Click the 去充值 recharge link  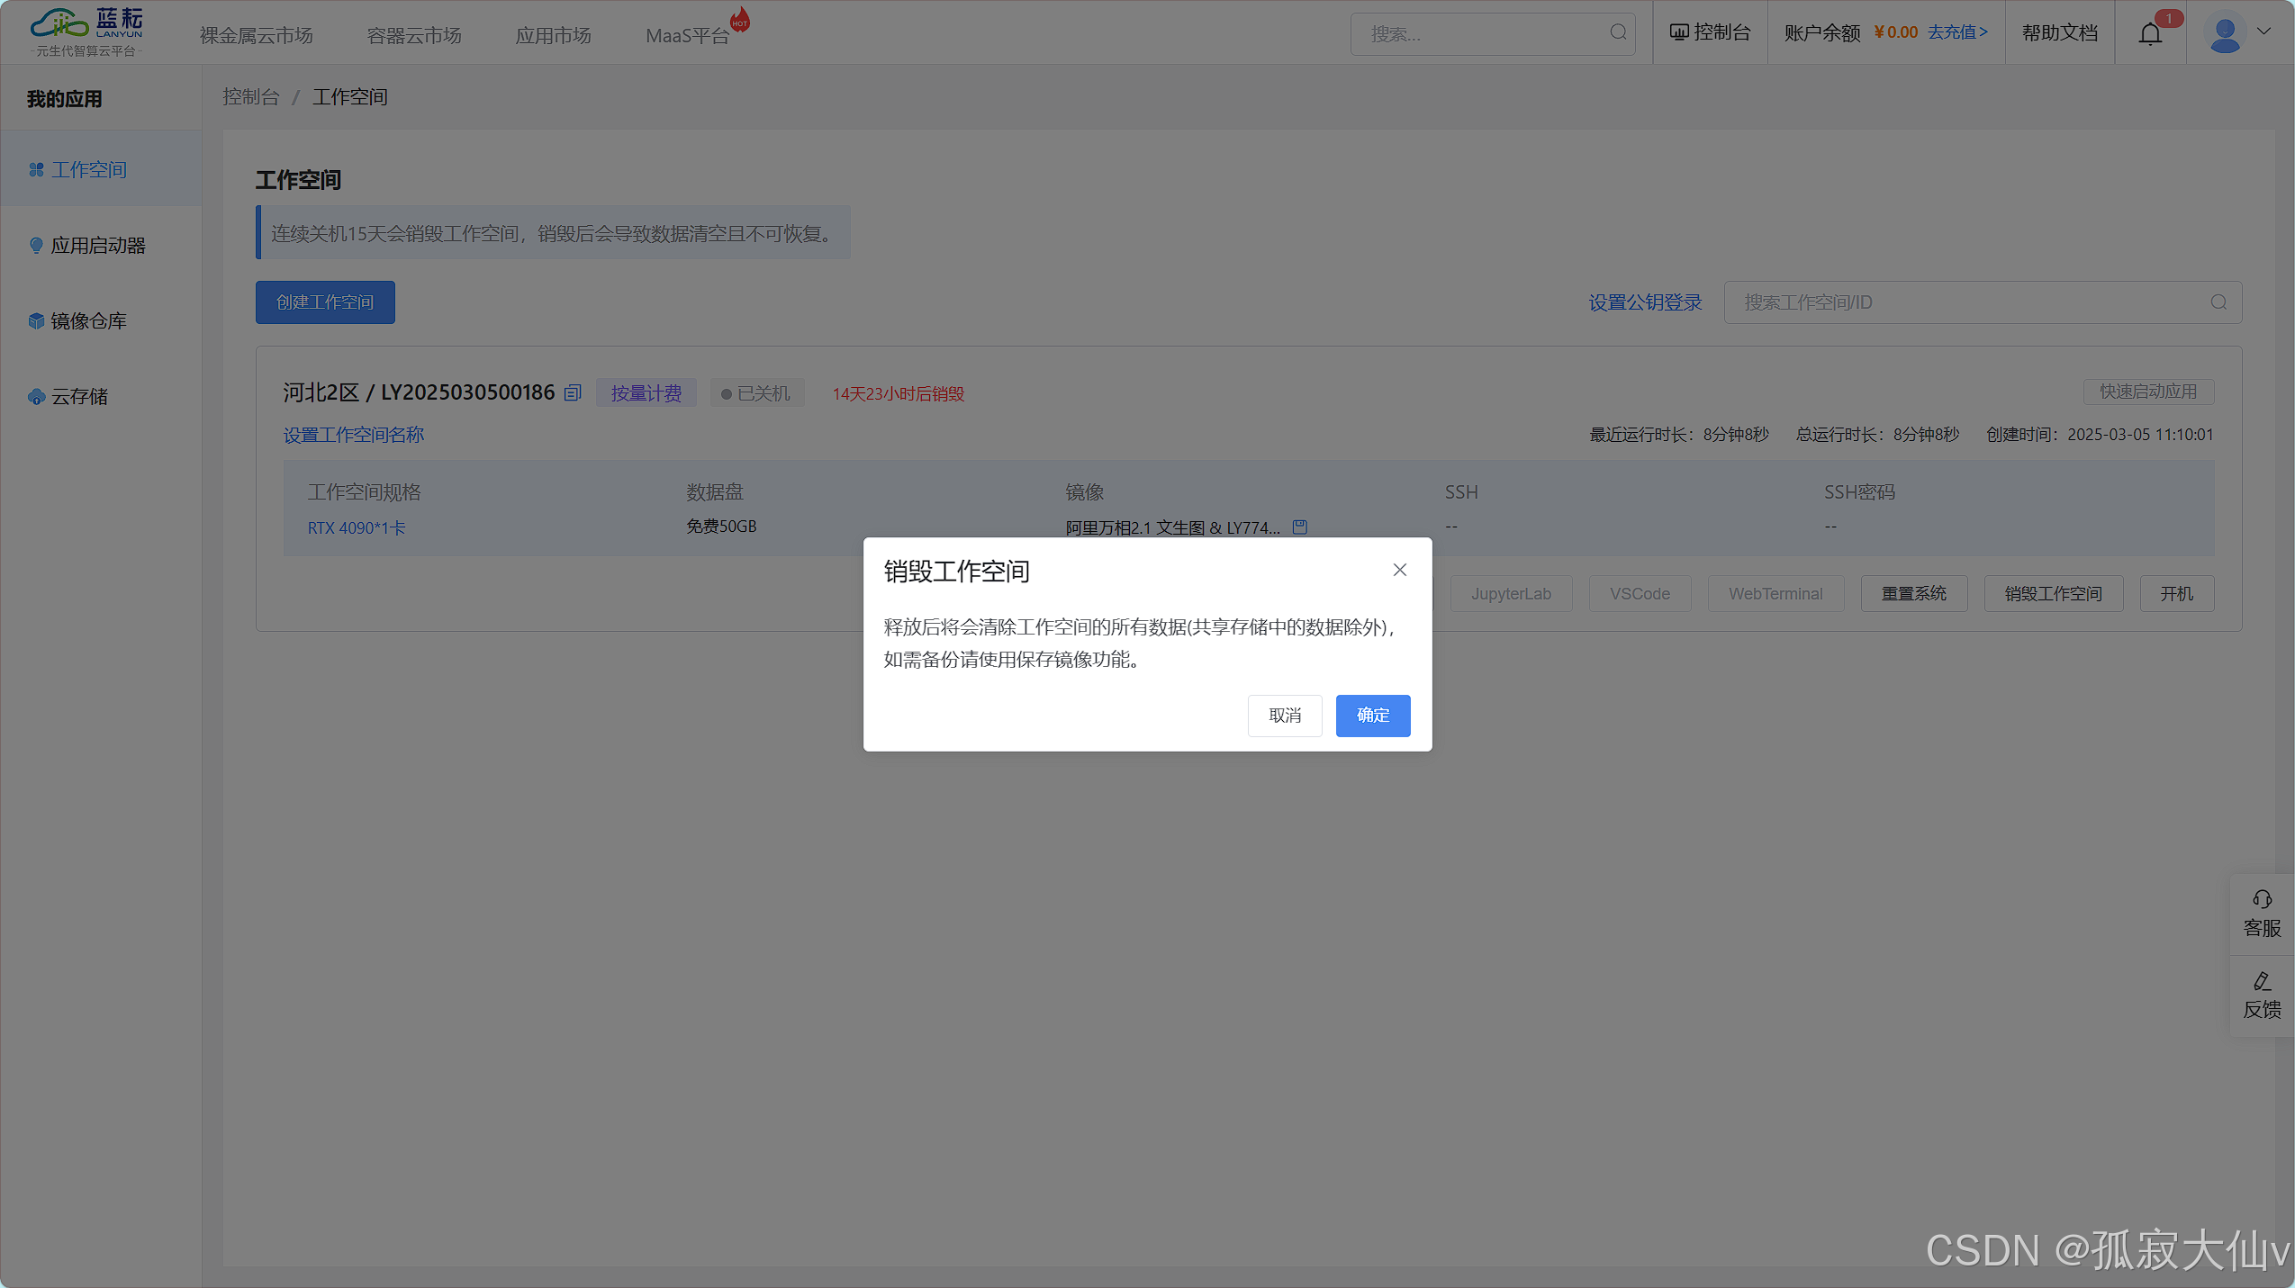tap(1956, 32)
